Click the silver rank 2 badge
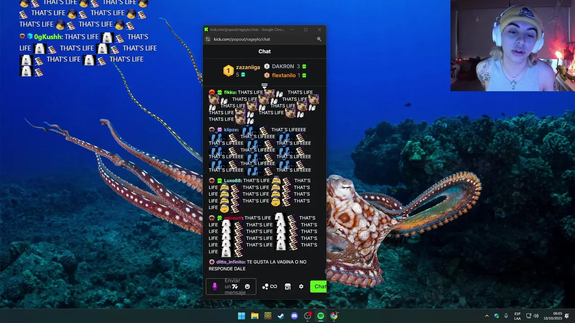The width and height of the screenshot is (575, 323). pos(267,66)
